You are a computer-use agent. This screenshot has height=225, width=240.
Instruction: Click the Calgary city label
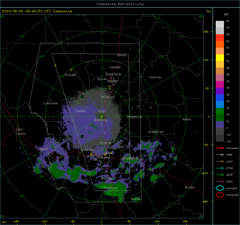coord(104,157)
